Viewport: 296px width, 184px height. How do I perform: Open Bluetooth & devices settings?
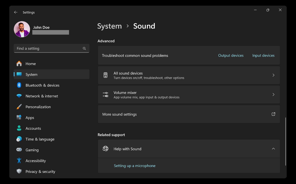pos(51,85)
